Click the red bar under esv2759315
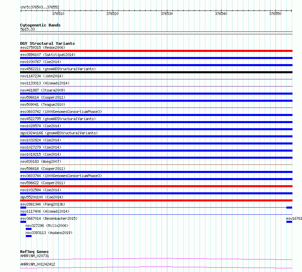302x272 pixels. (x=156, y=51)
